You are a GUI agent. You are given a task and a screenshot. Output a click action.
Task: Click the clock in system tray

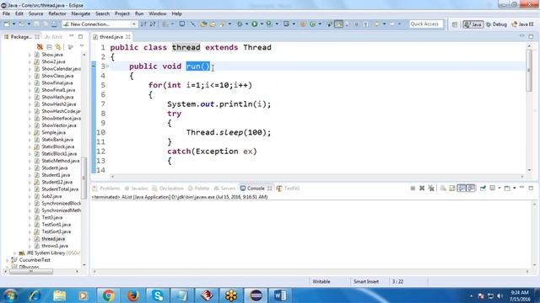(x=520, y=295)
